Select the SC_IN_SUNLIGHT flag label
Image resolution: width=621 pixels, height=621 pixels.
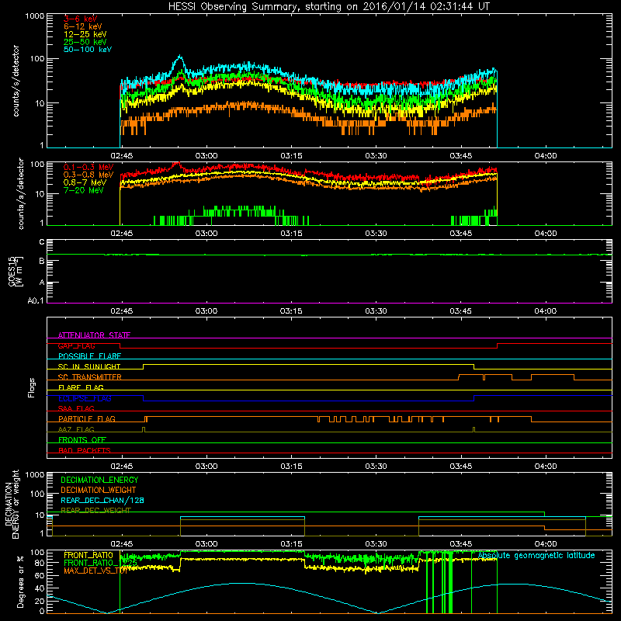(89, 366)
